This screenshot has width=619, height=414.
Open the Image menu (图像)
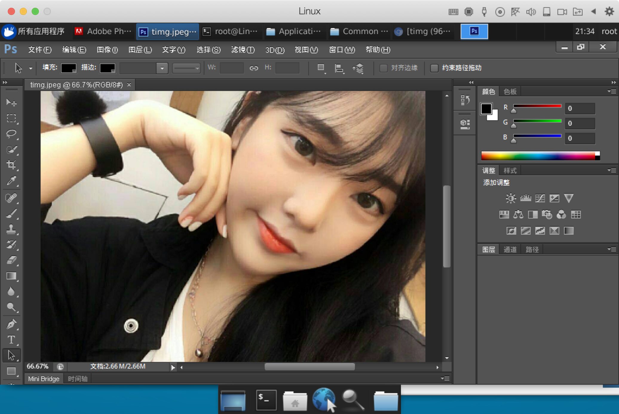(107, 49)
